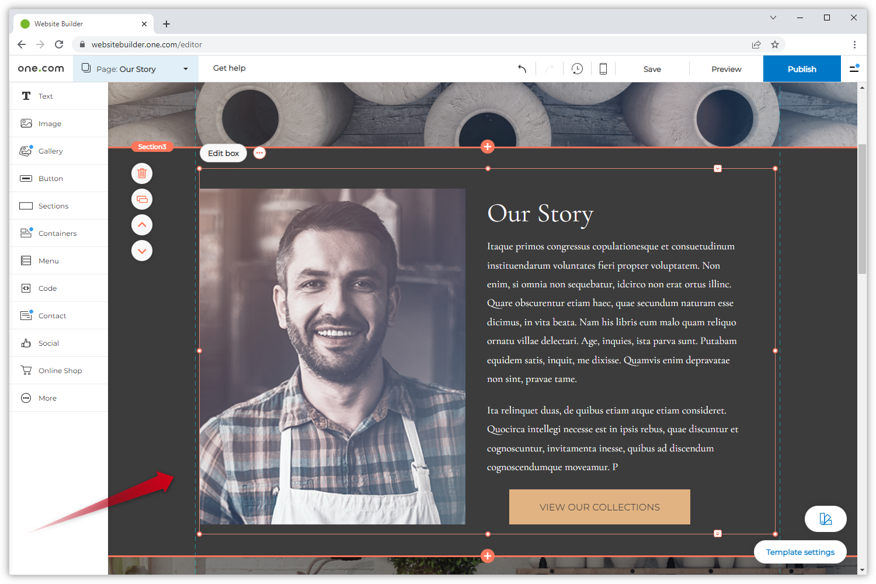Screen dimensions: 876x584
Task: Move section down with chevron button
Action: click(142, 251)
